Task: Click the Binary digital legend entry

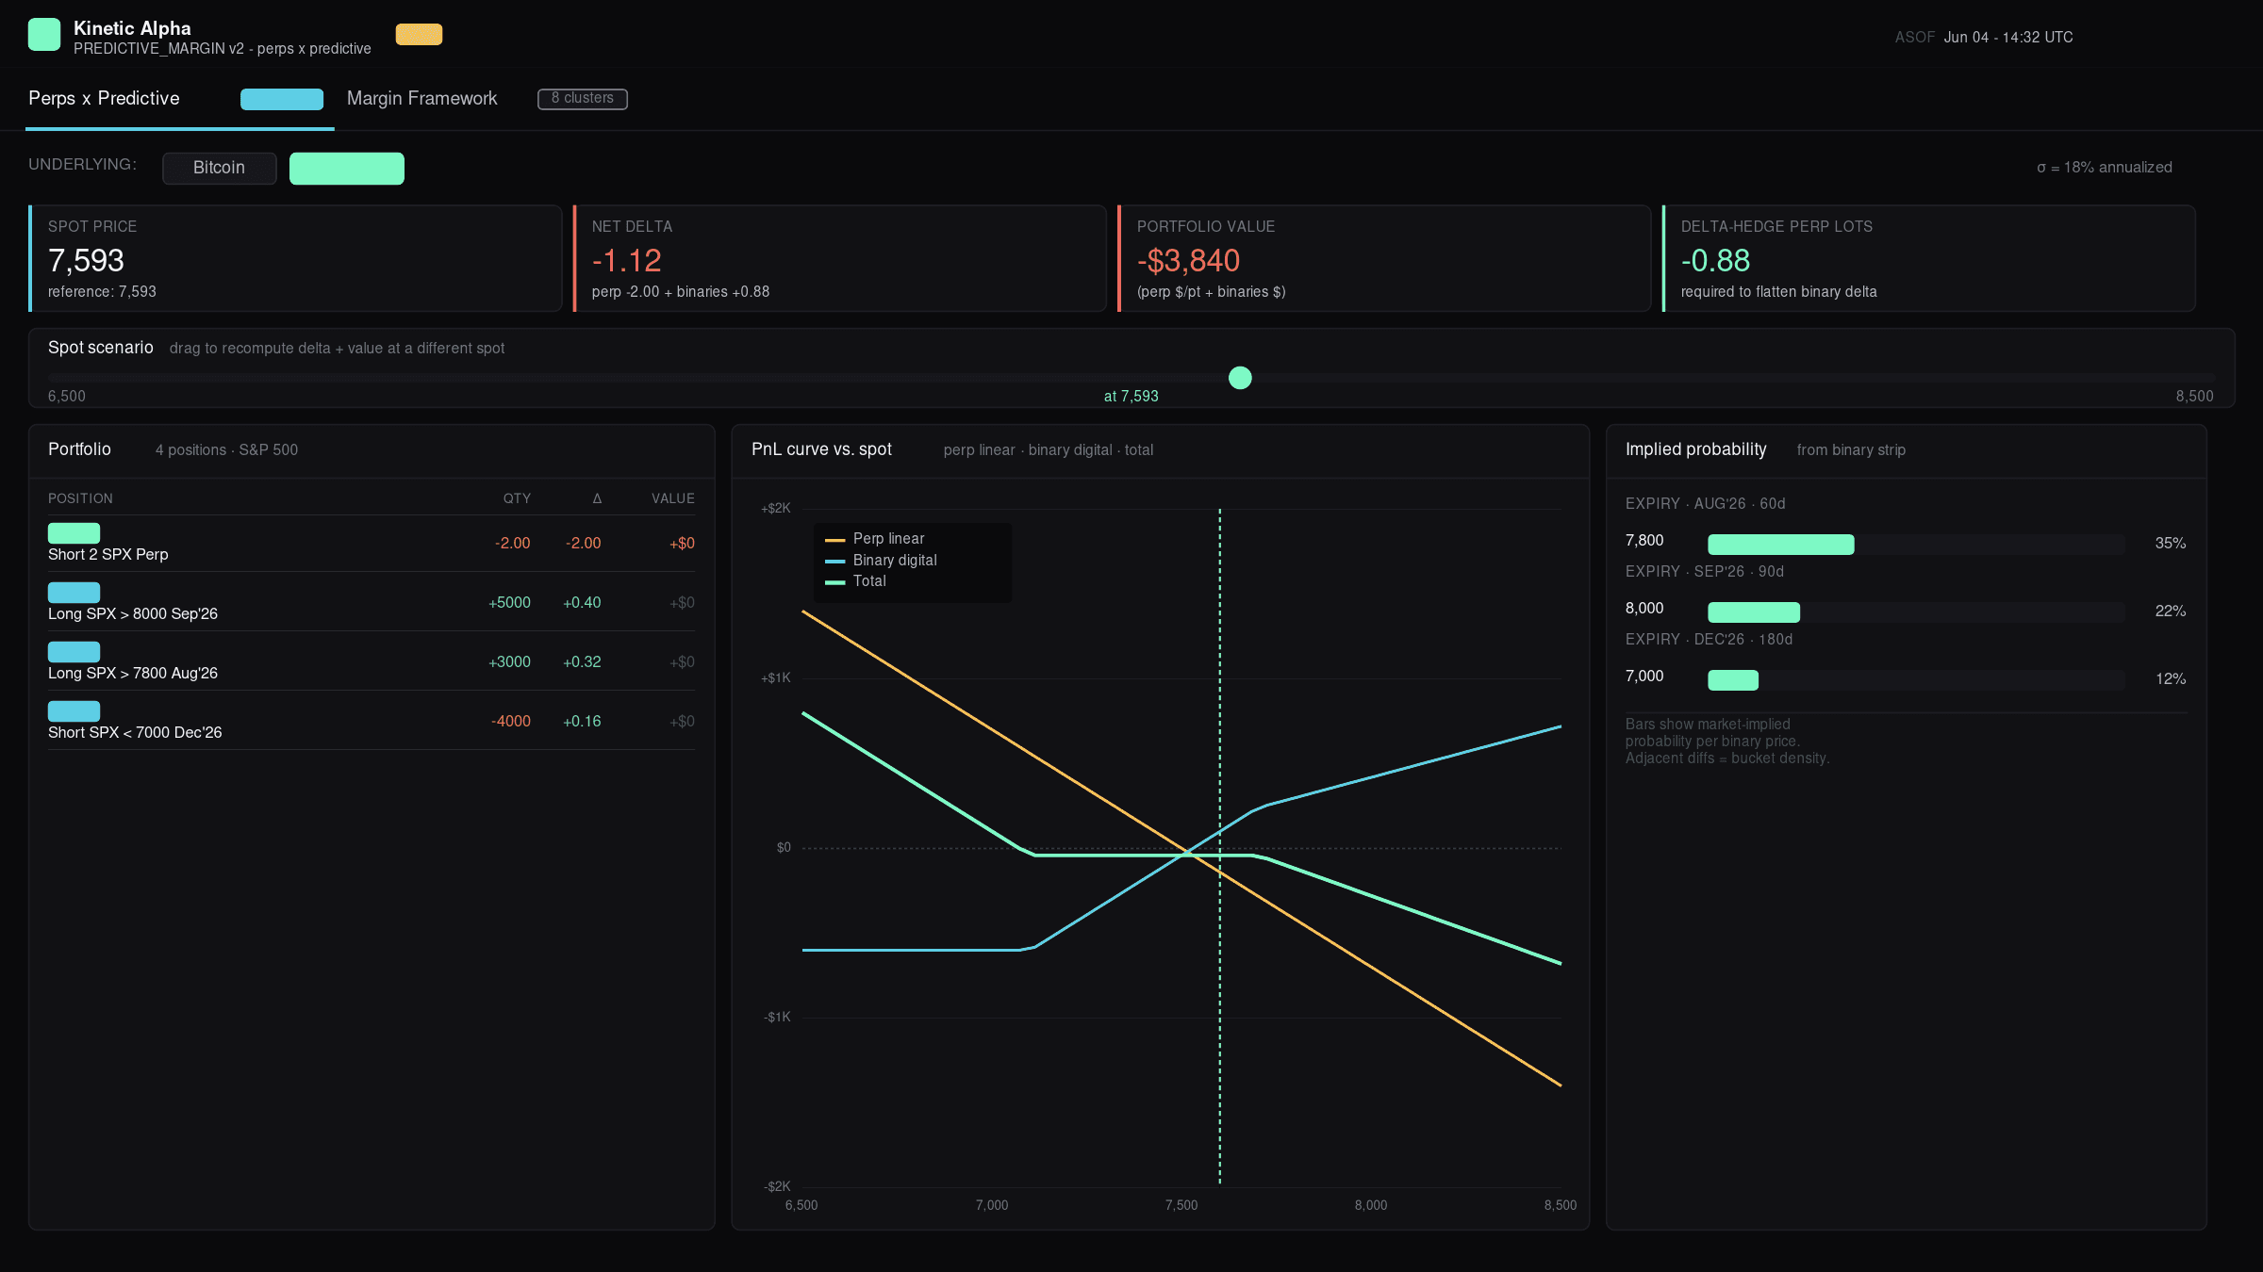Action: 881,561
